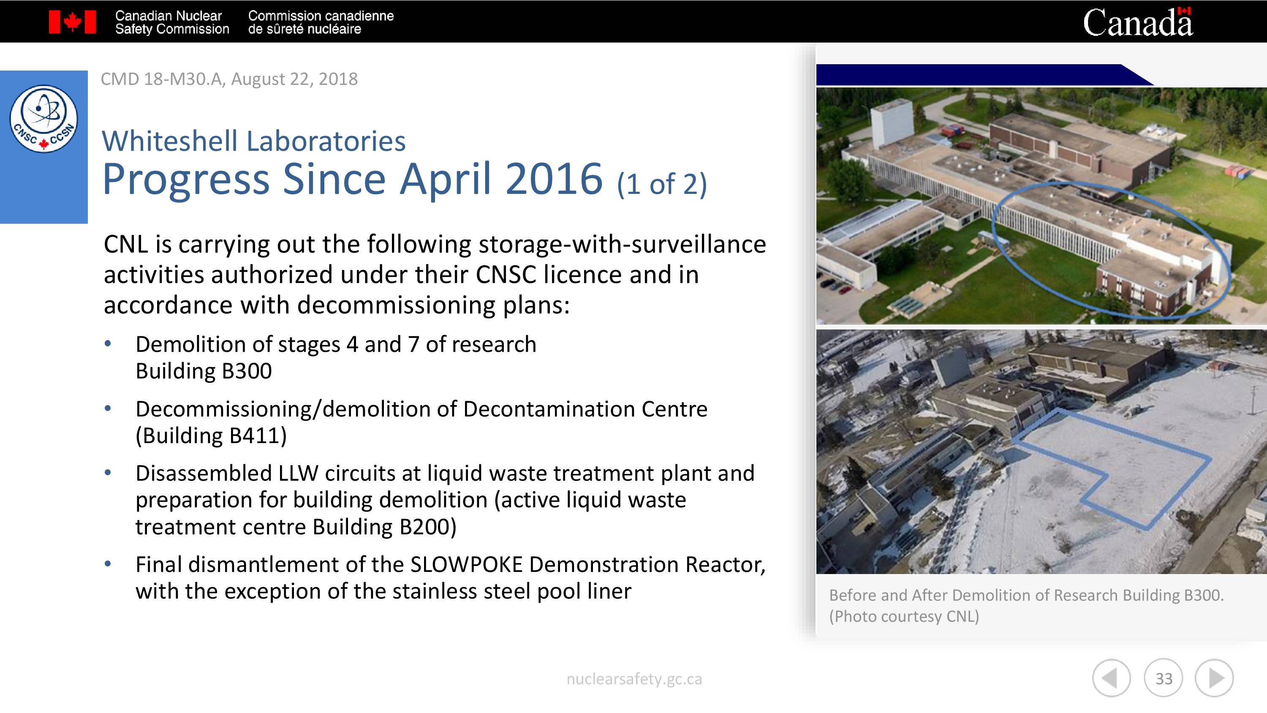Select the bullet about Building B300 demolition
Screen dimensions: 1267x713
336,357
